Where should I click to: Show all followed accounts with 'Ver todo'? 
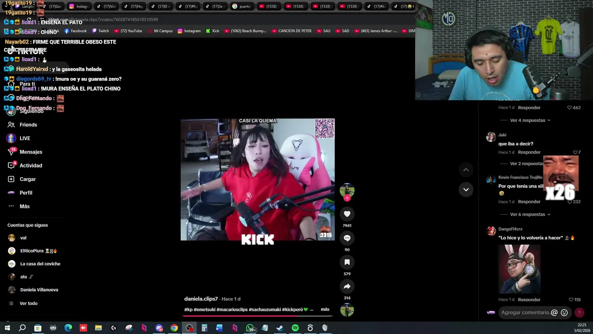click(x=28, y=303)
